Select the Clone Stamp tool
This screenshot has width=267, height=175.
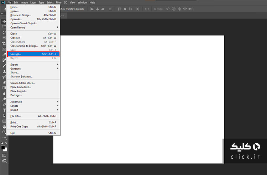coord(4,71)
